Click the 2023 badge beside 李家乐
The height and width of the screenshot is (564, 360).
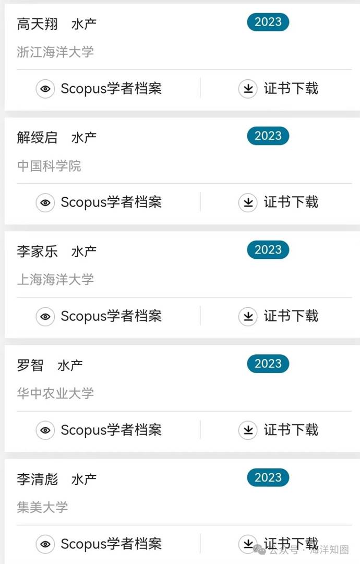click(x=268, y=250)
